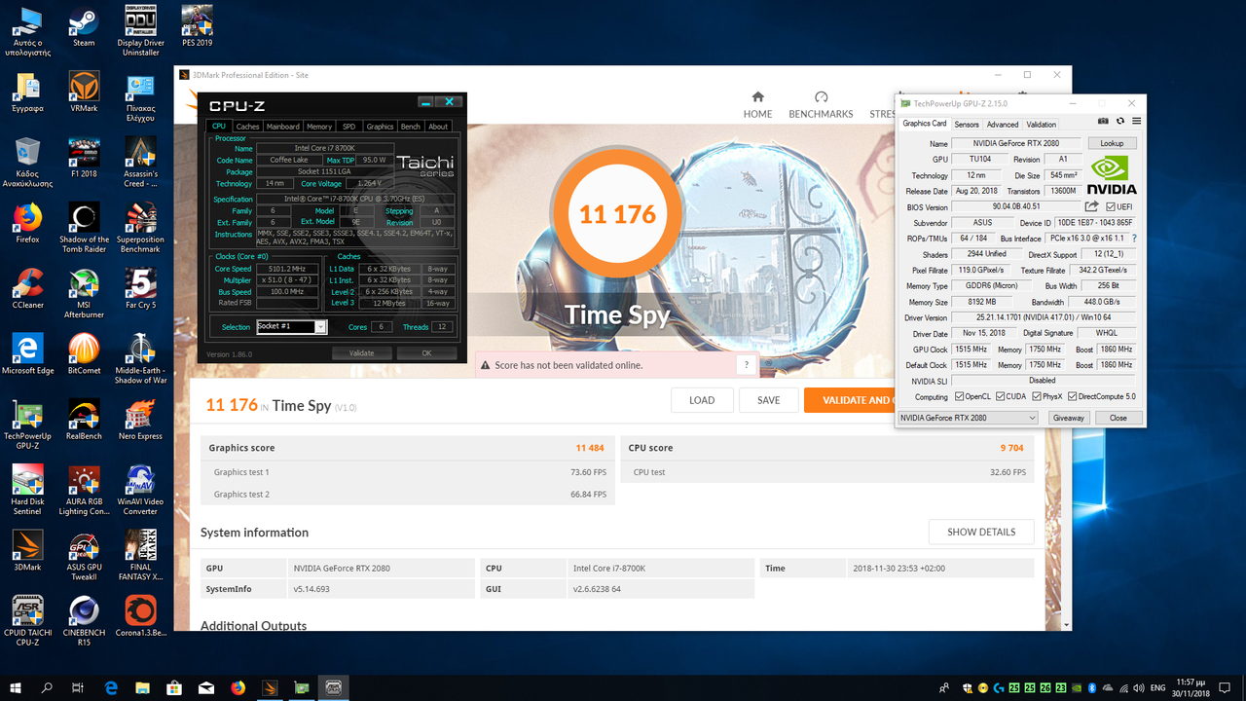Switch to the CPU-Z Caches tab
Viewport: 1246px width, 701px height.
tap(247, 127)
